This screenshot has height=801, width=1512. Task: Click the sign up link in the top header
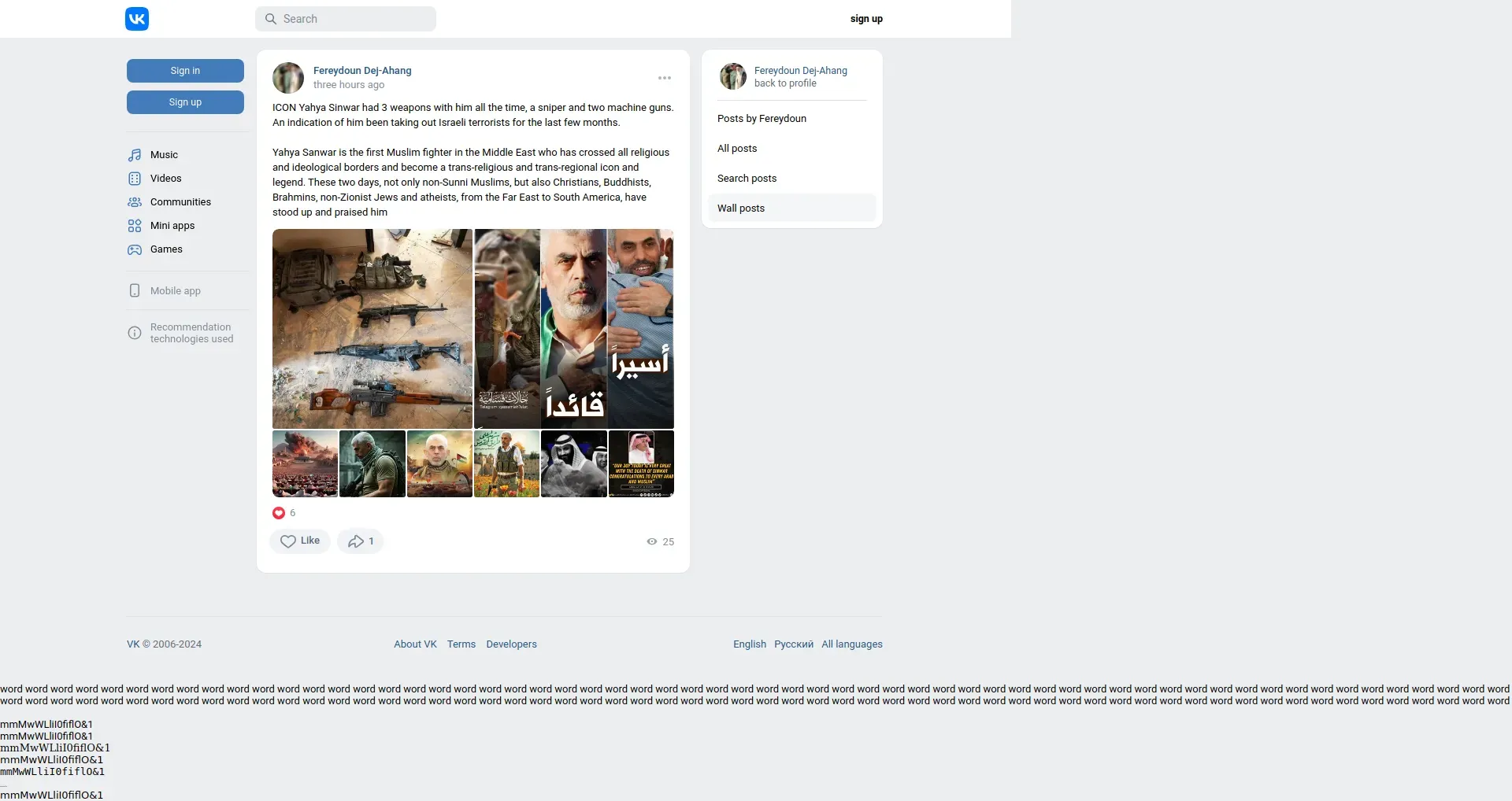coord(866,19)
